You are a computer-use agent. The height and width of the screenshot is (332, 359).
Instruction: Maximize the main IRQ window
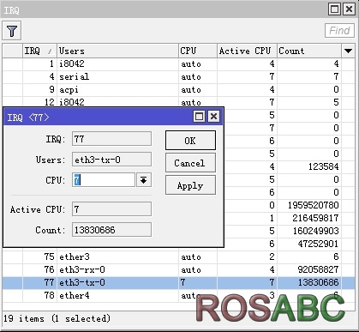[x=334, y=9]
